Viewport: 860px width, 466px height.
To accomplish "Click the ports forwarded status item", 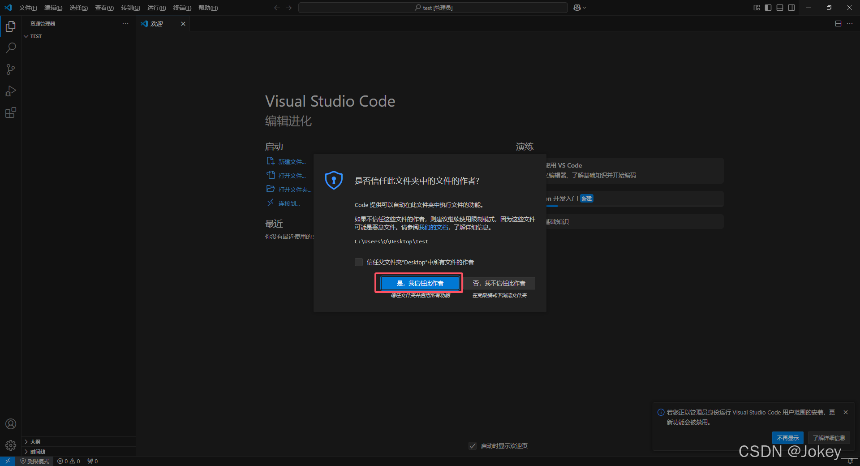I will [x=92, y=461].
